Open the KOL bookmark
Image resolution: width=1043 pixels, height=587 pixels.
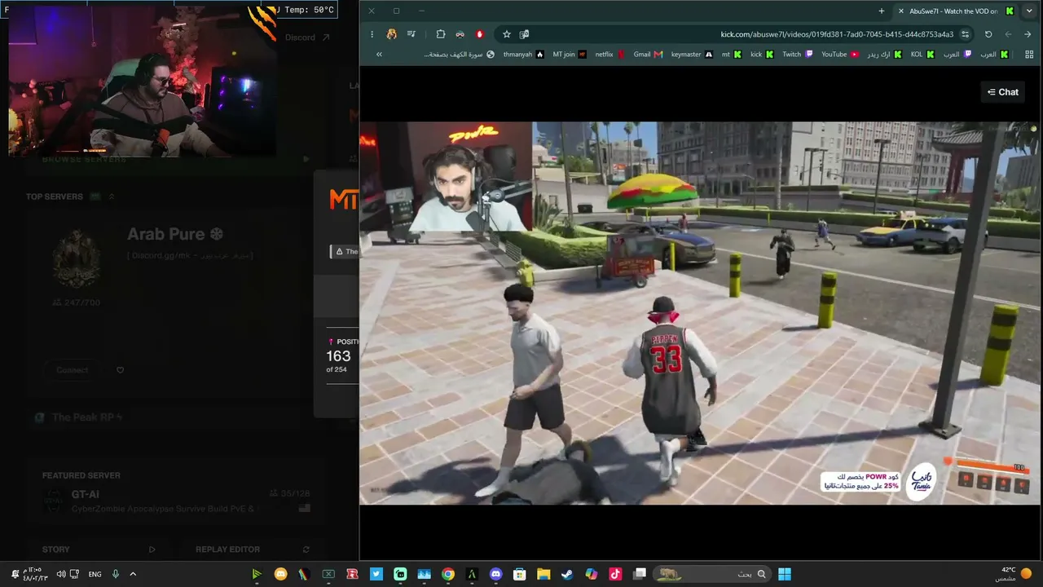[x=922, y=54]
